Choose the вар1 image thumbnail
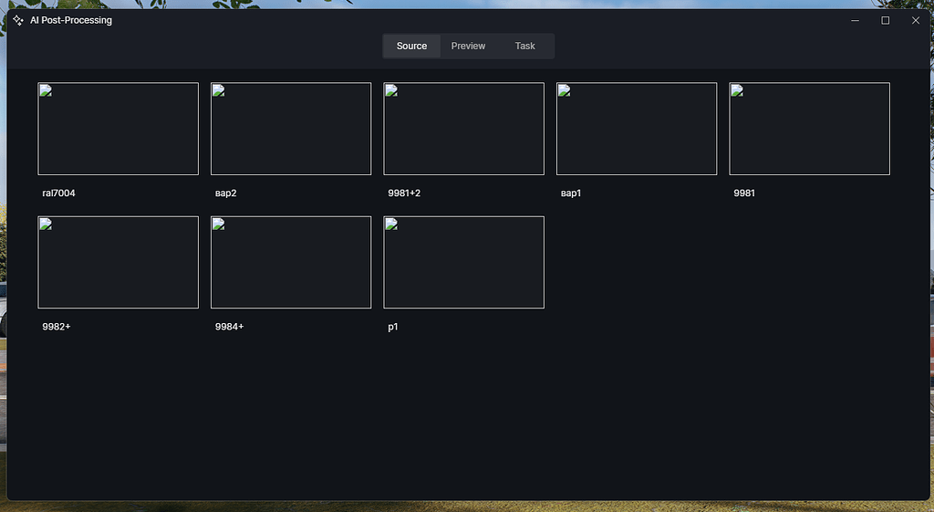The height and width of the screenshot is (512, 934). click(637, 129)
